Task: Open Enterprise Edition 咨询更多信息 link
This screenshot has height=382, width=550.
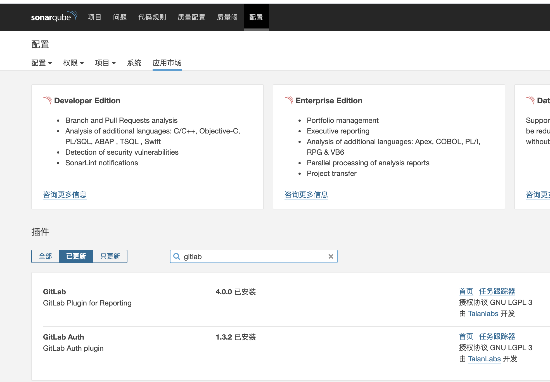Action: tap(306, 195)
